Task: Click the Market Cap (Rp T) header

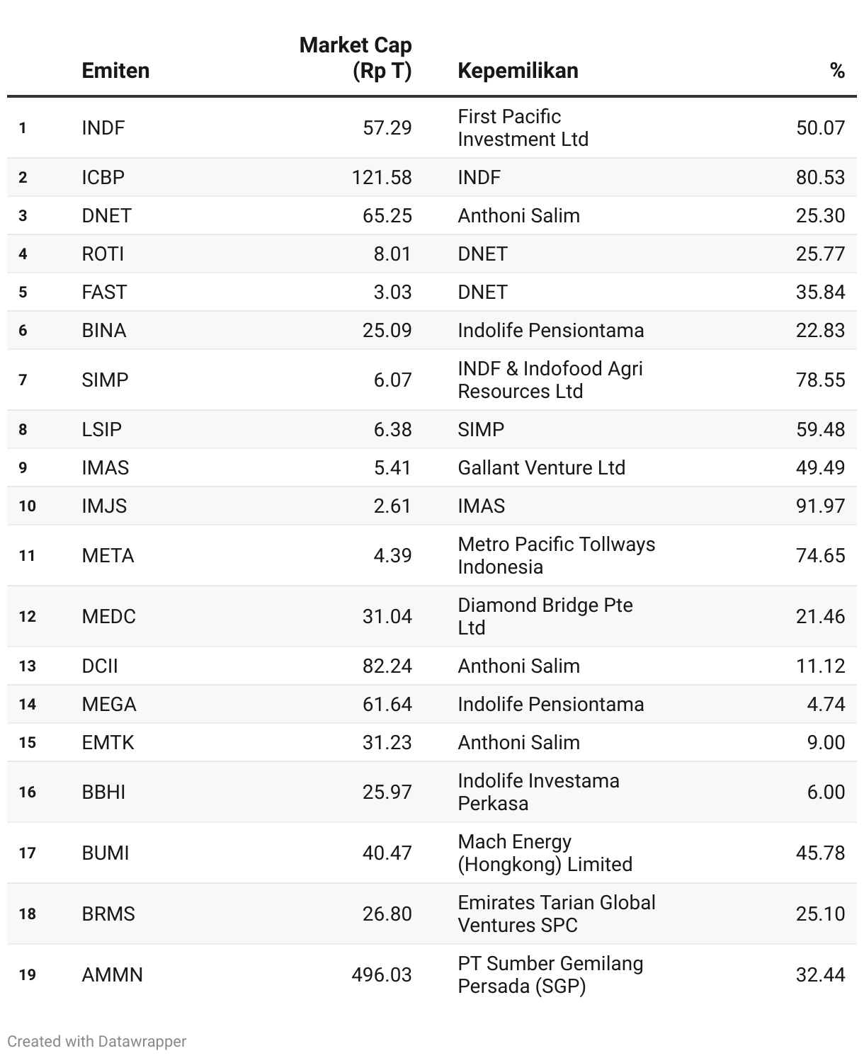Action: (356, 58)
